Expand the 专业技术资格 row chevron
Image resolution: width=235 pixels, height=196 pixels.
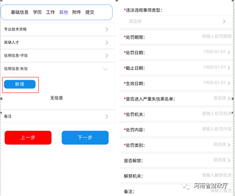click(107, 29)
